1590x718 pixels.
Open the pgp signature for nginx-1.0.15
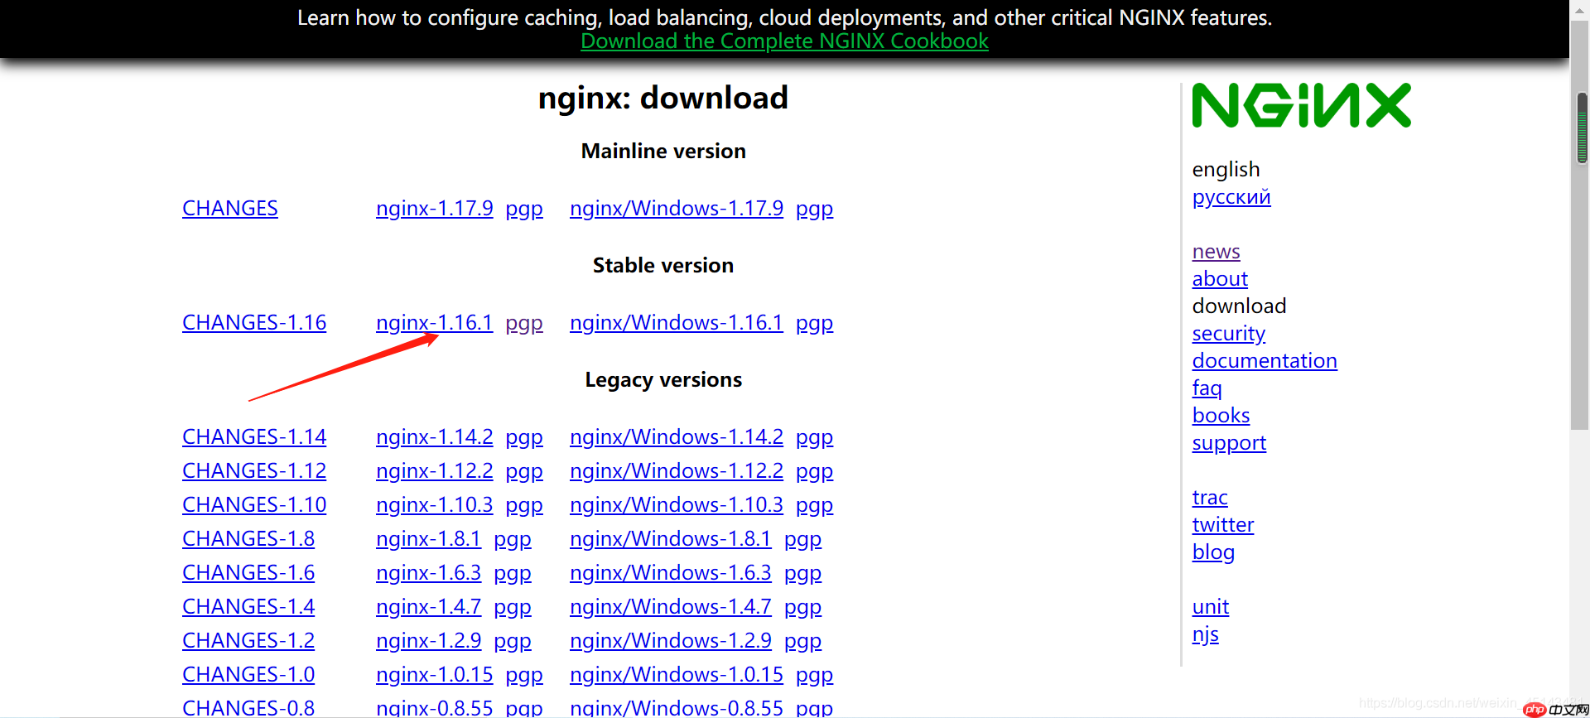pyautogui.click(x=524, y=676)
